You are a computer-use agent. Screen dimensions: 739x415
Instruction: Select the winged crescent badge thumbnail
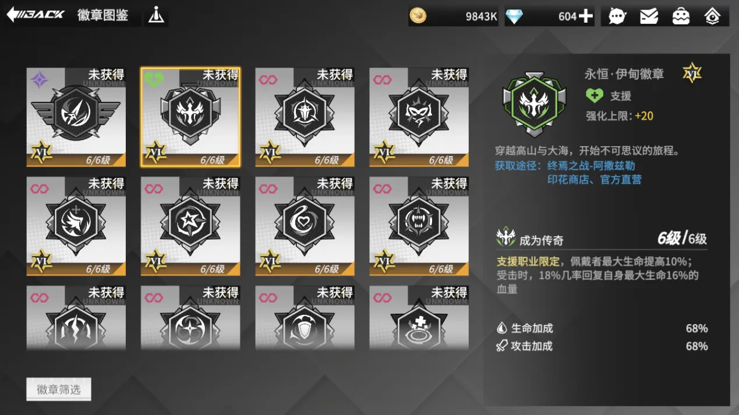pos(76,117)
